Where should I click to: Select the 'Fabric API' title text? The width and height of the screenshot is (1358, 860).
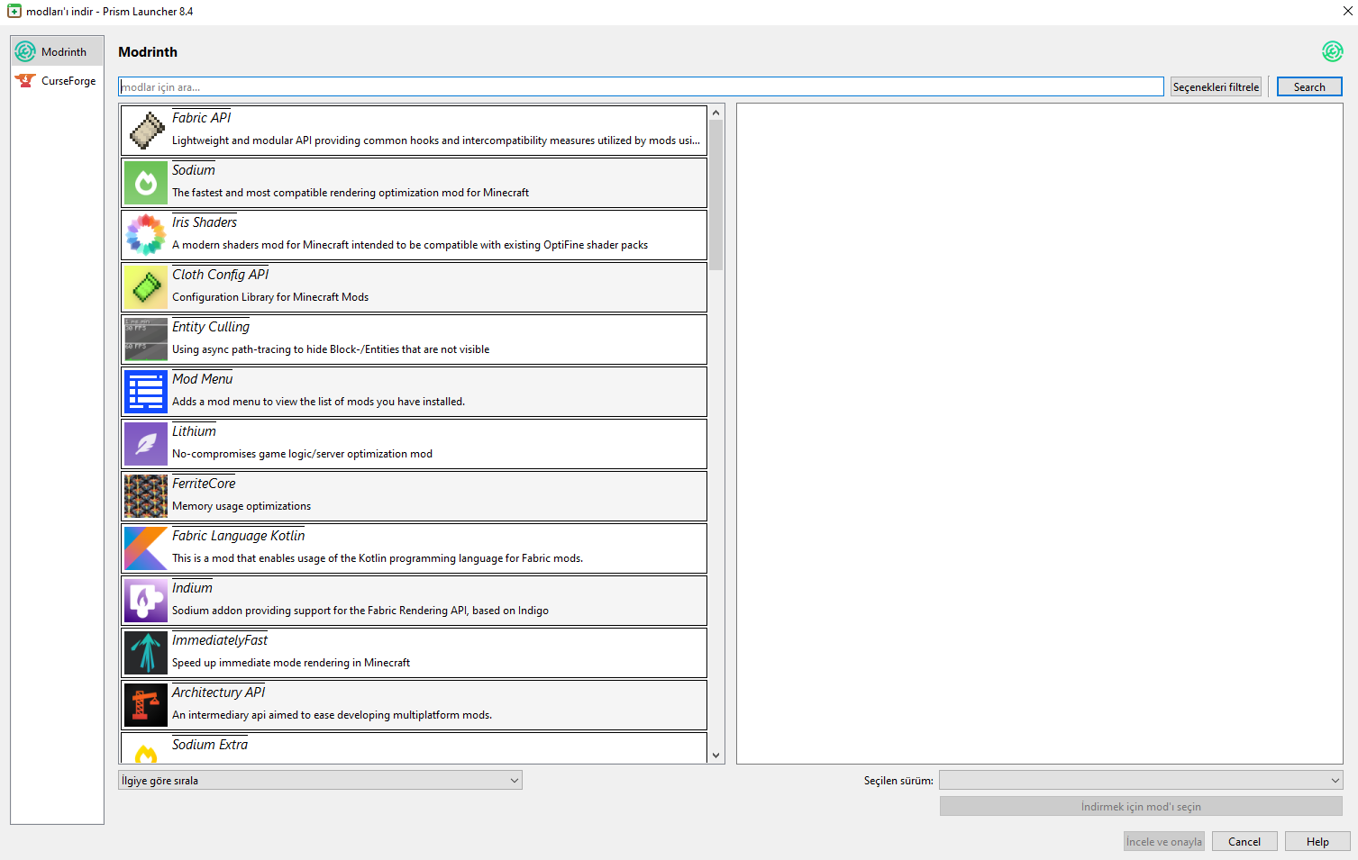[x=201, y=118]
